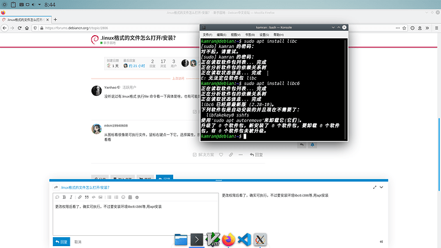Open the Yanhao user profile link
The image size is (441, 248).
tap(110, 88)
